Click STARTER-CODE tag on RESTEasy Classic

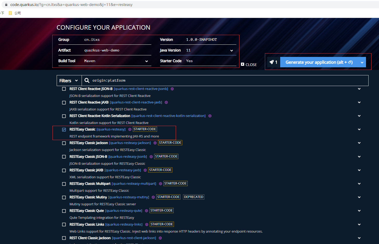click(145, 129)
